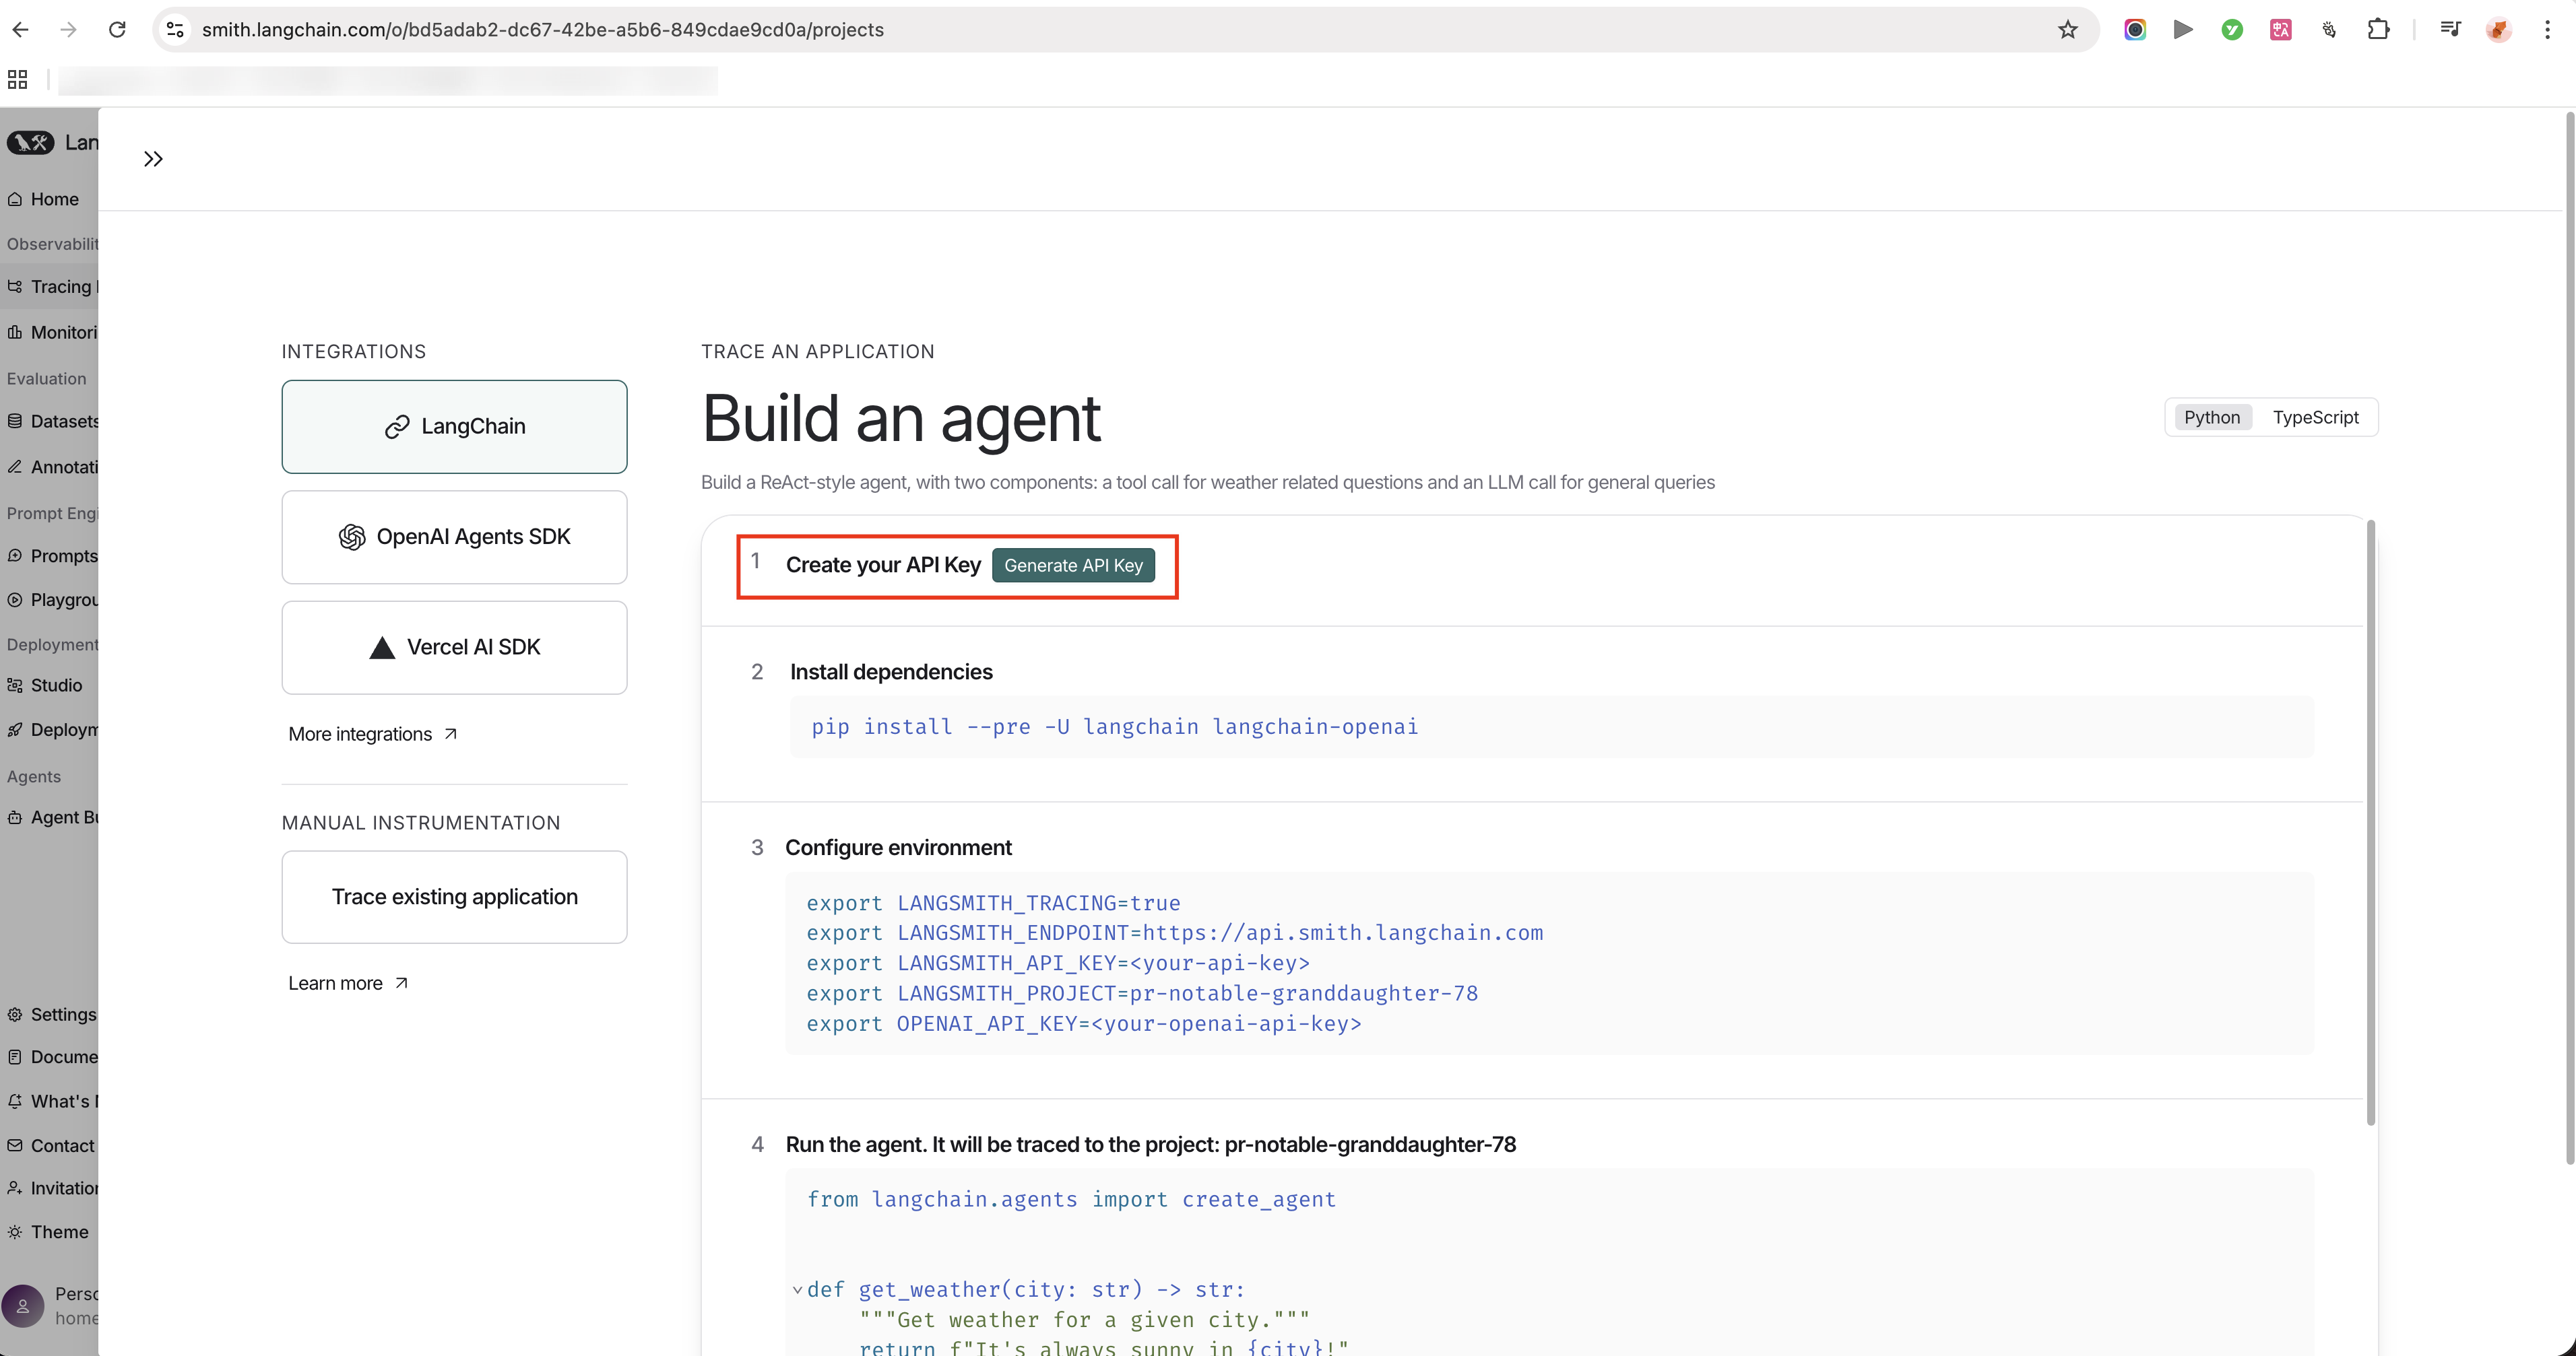This screenshot has height=1356, width=2576.
Task: Click the blue circular extension icon
Action: [2135, 30]
